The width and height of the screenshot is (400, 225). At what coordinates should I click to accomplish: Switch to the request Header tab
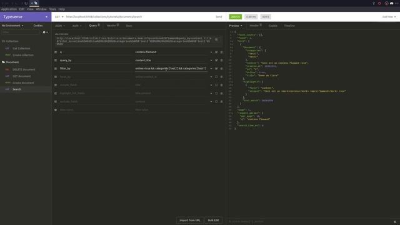(x=112, y=26)
